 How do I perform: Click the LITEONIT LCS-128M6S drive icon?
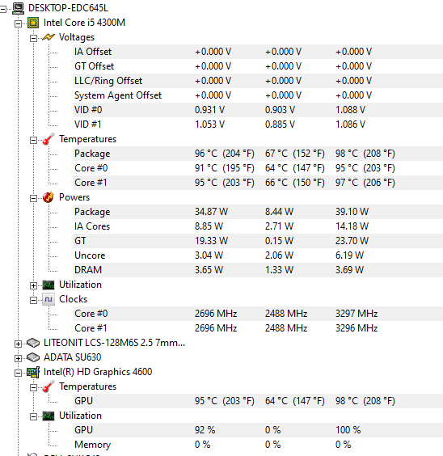point(33,343)
